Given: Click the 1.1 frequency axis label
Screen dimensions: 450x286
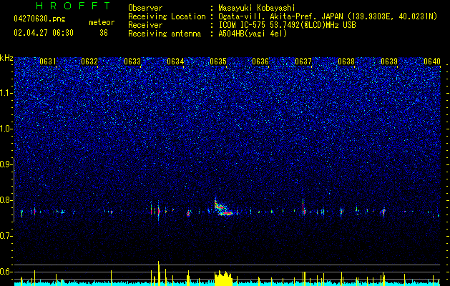Looking at the screenshot, I should pyautogui.click(x=6, y=93).
